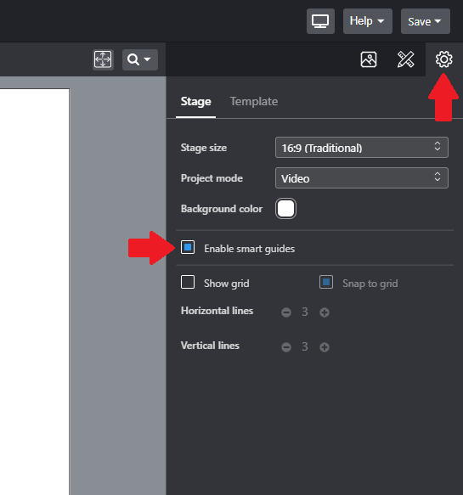This screenshot has width=463, height=495.
Task: Open the Save menu button
Action: (426, 21)
